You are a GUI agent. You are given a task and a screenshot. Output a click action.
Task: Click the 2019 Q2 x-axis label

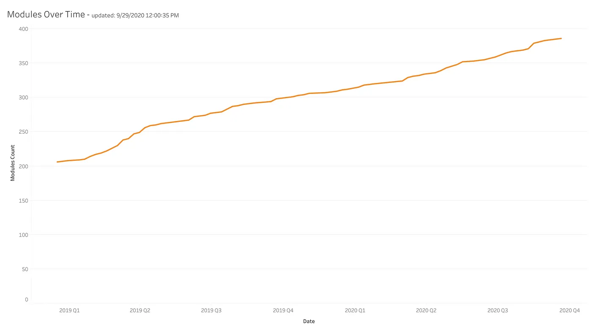(x=140, y=311)
